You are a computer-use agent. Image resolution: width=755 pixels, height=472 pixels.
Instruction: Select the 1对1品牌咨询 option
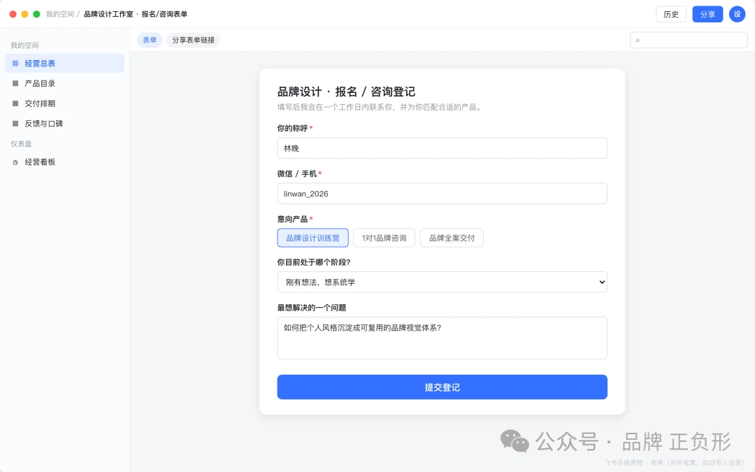(384, 238)
